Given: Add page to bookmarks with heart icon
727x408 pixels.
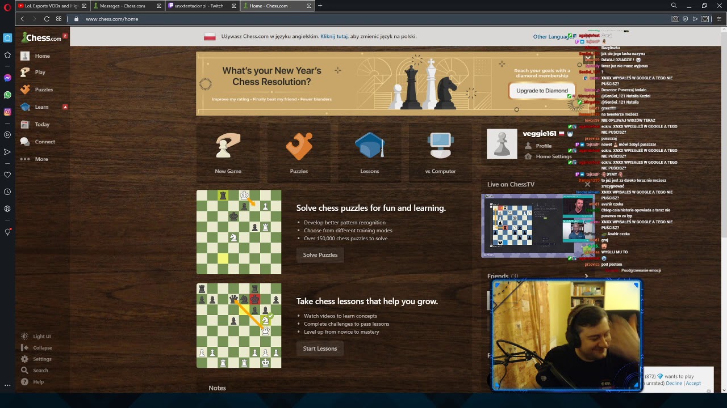Looking at the screenshot, I should [705, 19].
